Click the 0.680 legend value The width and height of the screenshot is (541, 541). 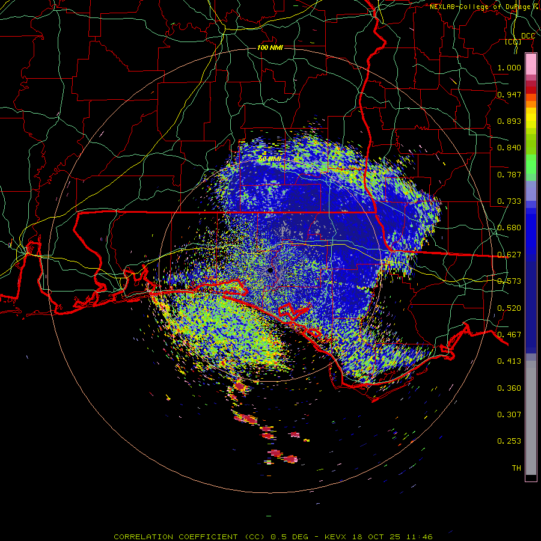[509, 228]
